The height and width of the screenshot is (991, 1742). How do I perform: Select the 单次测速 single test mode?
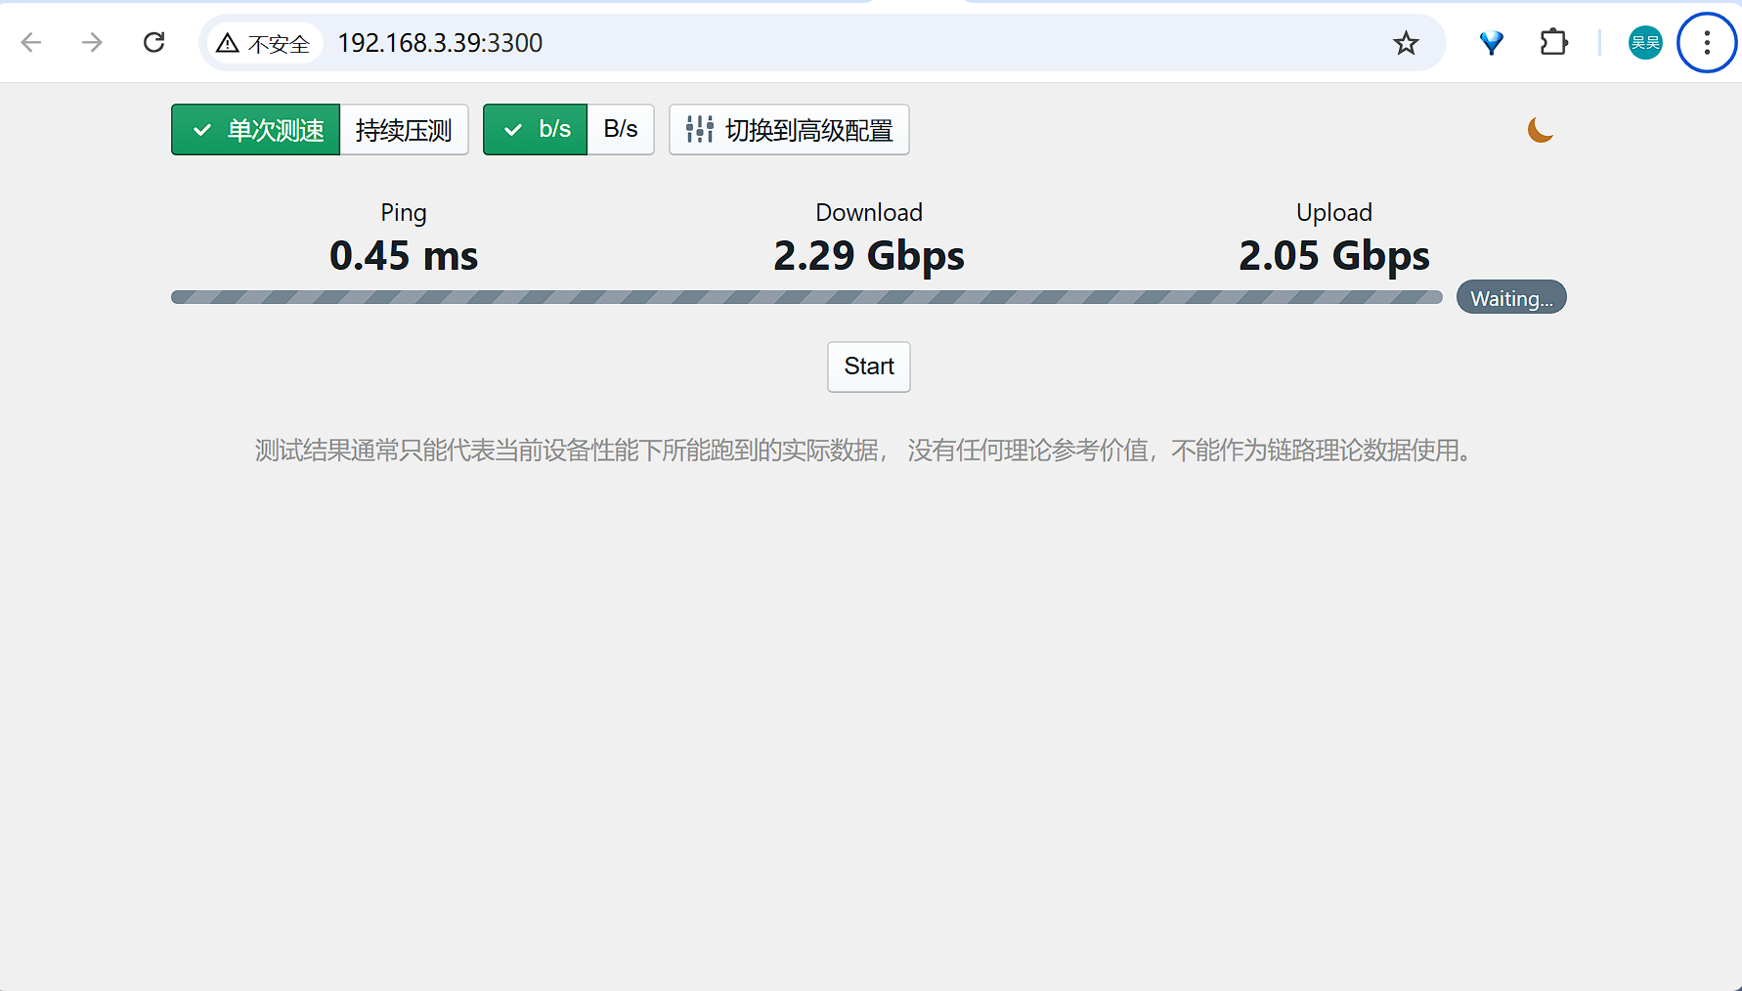click(256, 129)
